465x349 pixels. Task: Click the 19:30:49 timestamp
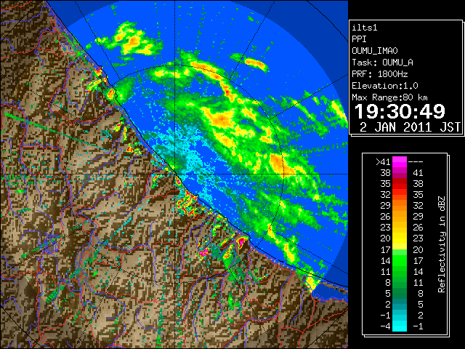[x=400, y=111]
